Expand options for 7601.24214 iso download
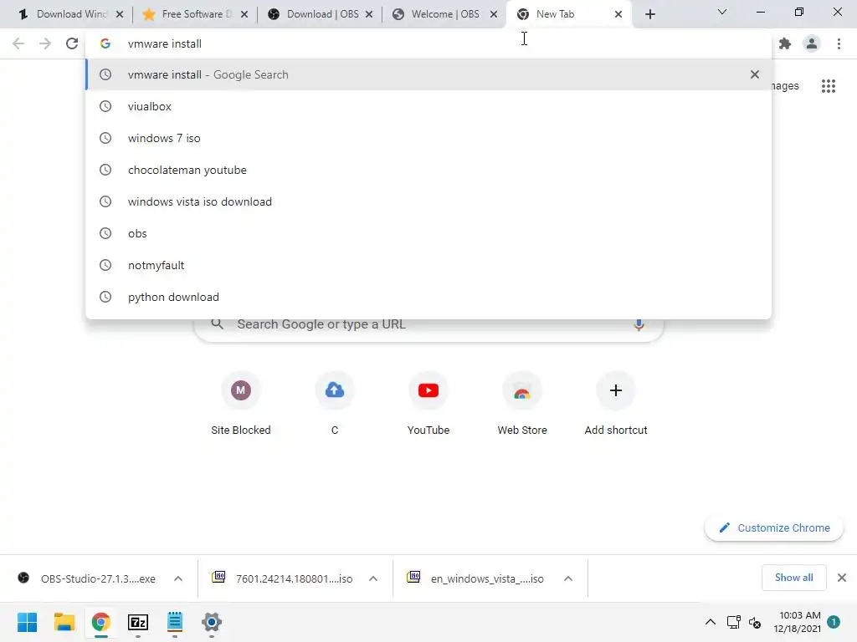 point(373,578)
